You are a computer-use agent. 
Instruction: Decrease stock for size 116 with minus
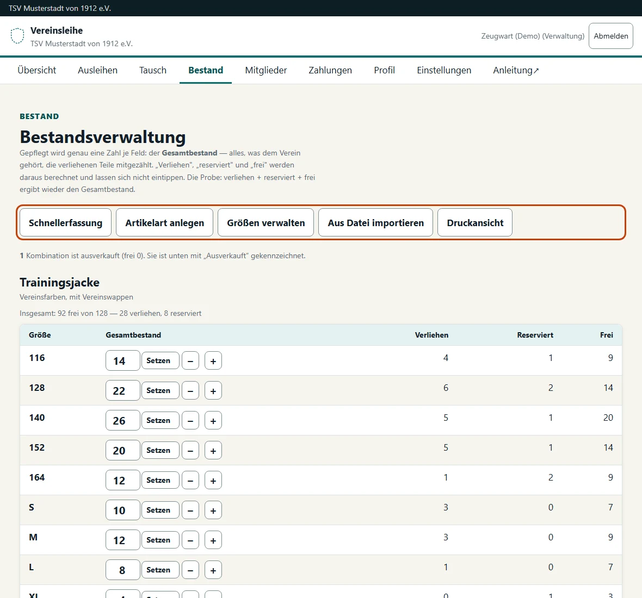[190, 361]
